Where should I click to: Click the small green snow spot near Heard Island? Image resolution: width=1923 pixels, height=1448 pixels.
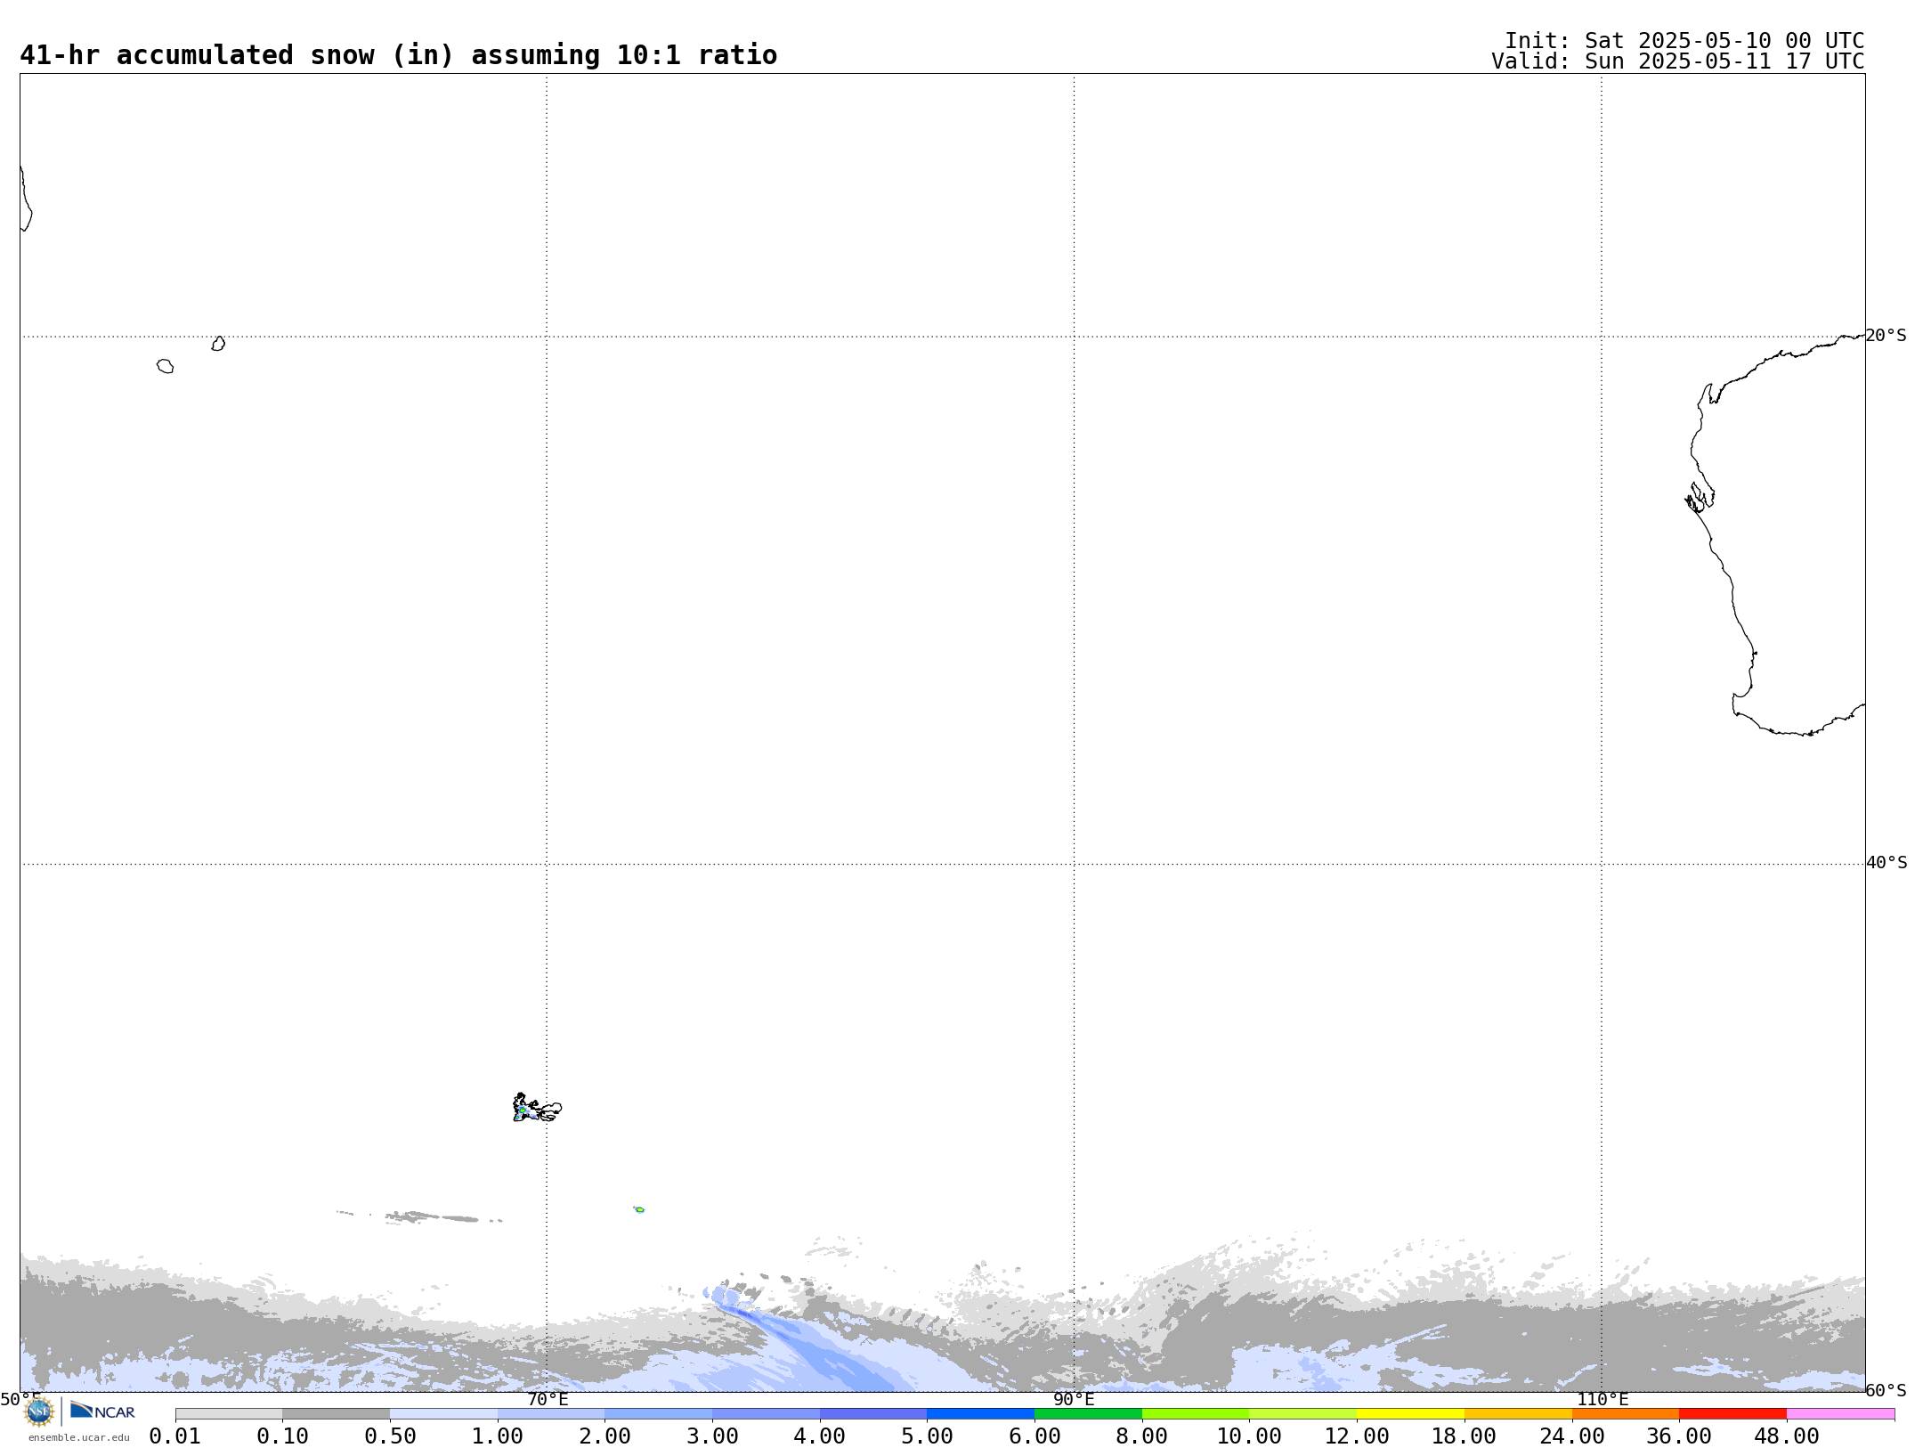coord(639,1209)
